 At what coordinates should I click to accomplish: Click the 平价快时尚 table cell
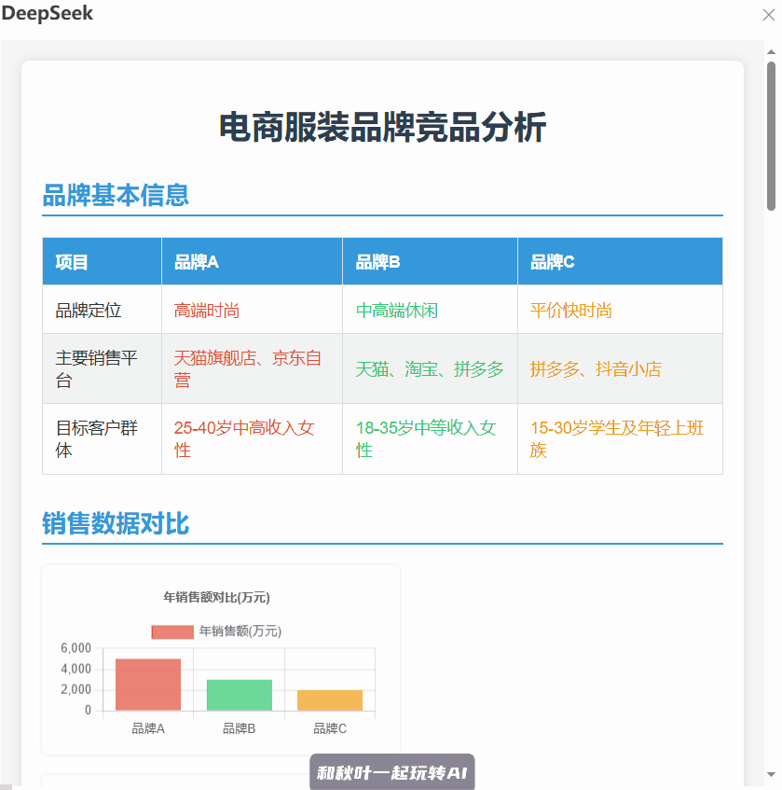pos(571,311)
